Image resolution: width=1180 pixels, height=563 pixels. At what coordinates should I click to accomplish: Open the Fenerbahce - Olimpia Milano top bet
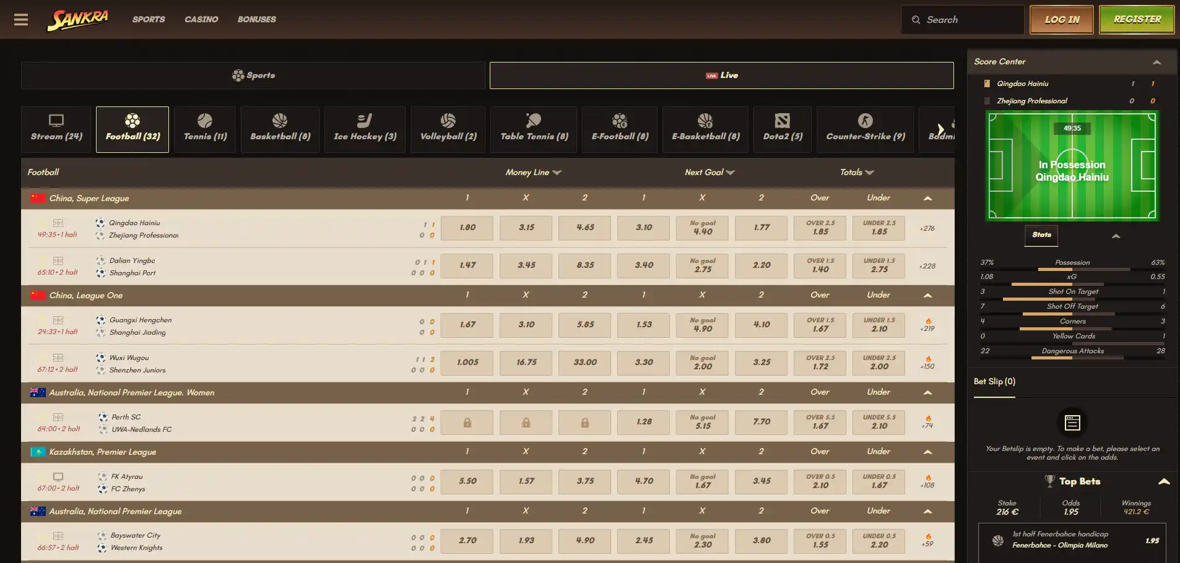(1072, 542)
